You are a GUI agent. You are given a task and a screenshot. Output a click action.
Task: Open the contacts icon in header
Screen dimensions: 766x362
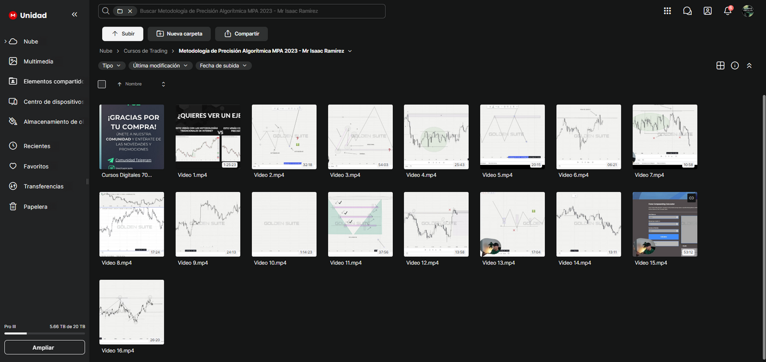[x=708, y=11]
